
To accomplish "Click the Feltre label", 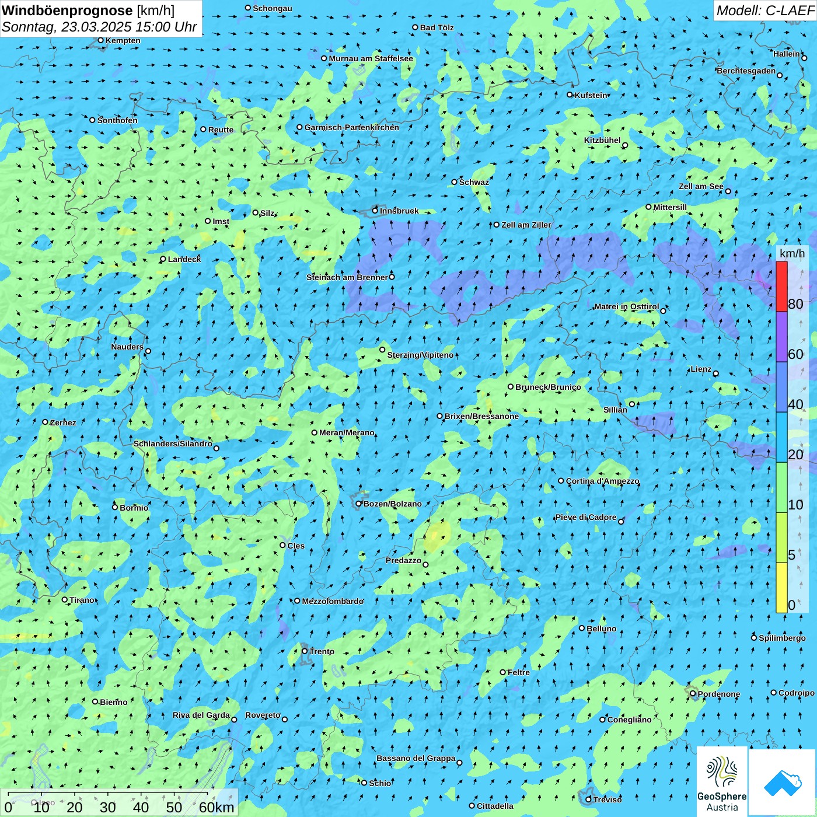I will pyautogui.click(x=518, y=672).
